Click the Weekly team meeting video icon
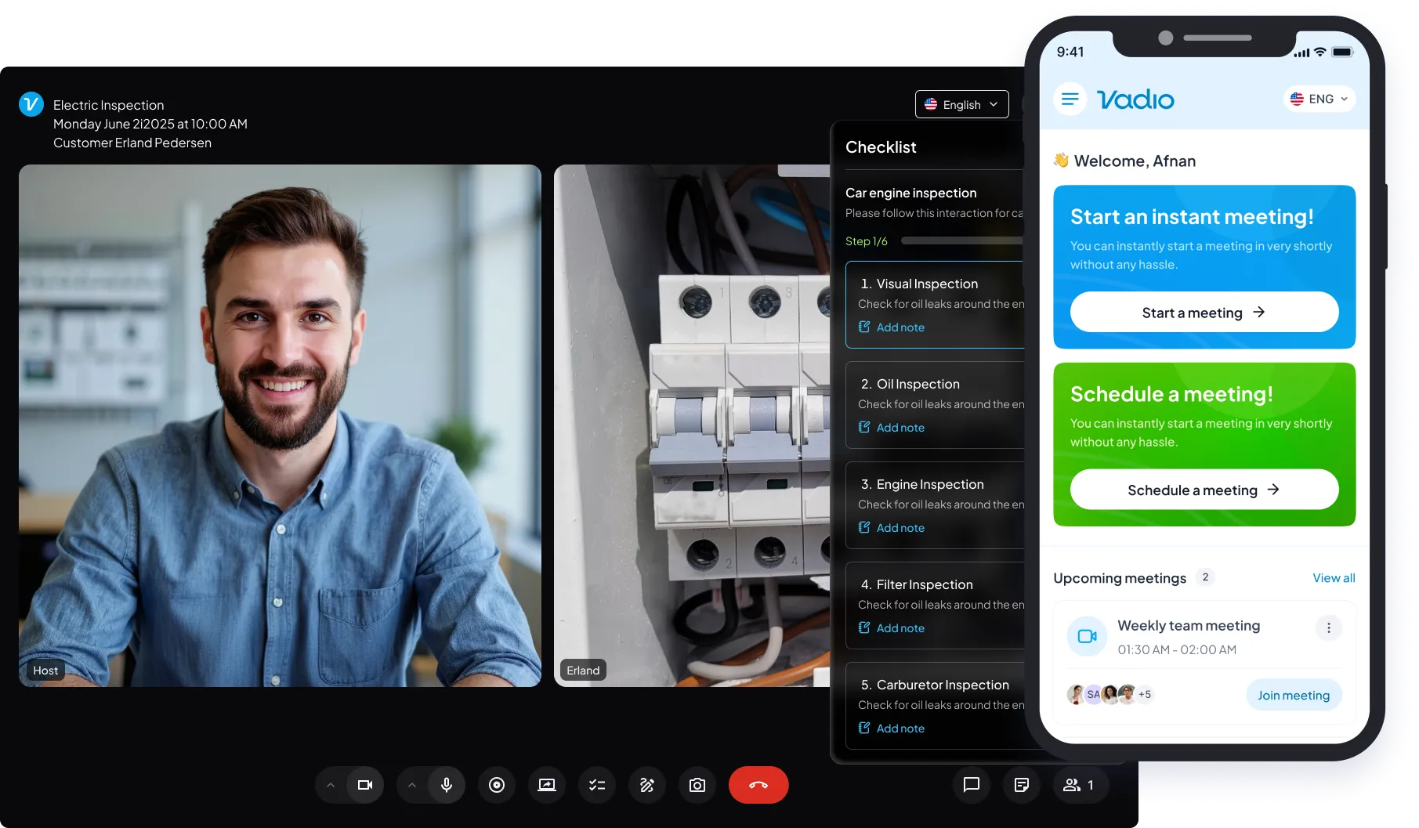The width and height of the screenshot is (1419, 828). [1088, 636]
